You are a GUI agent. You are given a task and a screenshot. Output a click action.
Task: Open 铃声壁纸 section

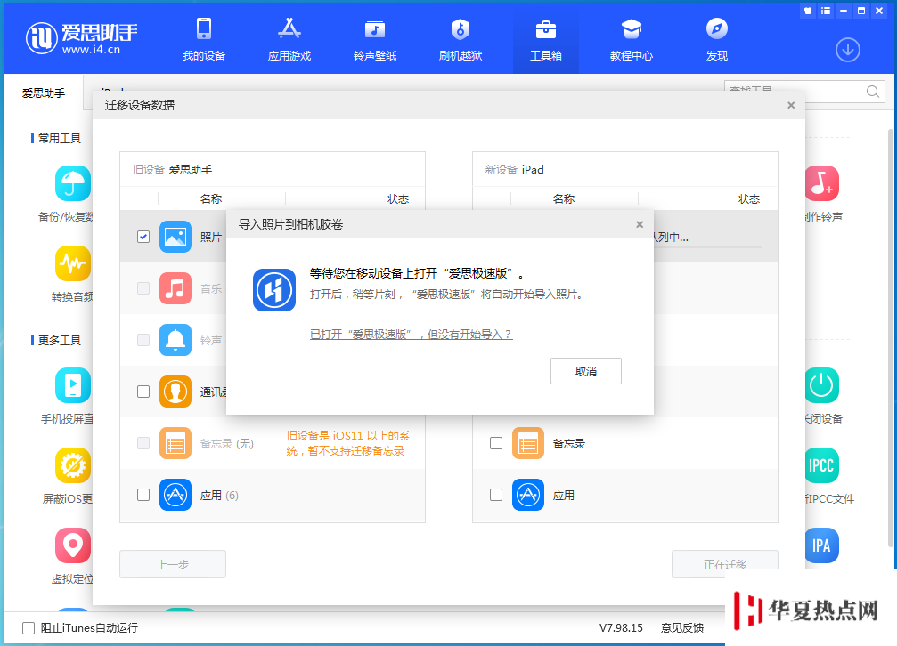[x=375, y=39]
